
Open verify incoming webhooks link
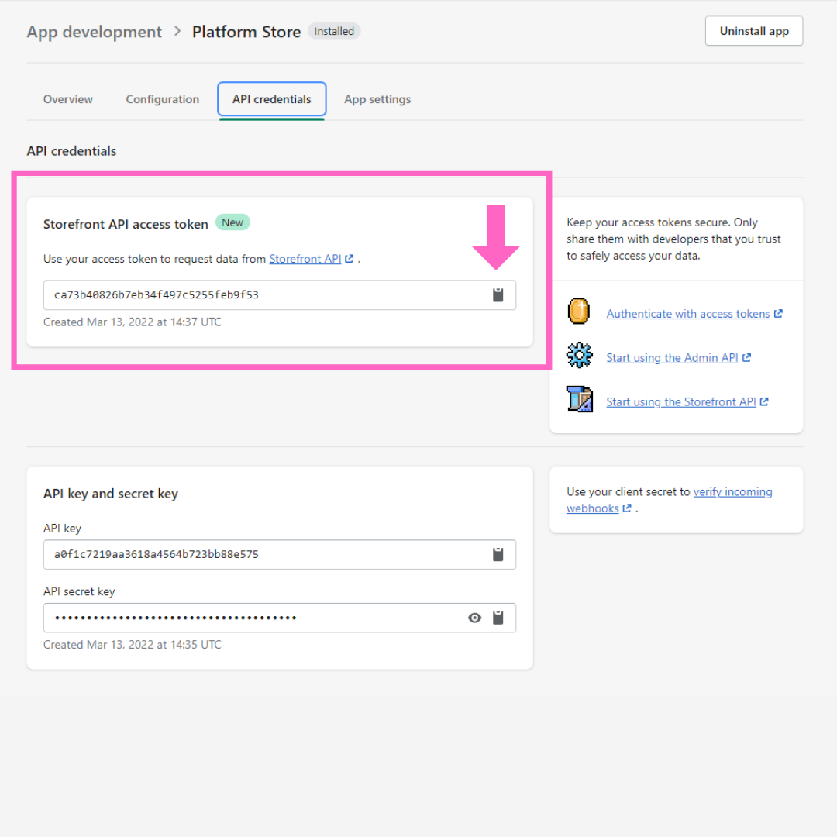pos(732,492)
